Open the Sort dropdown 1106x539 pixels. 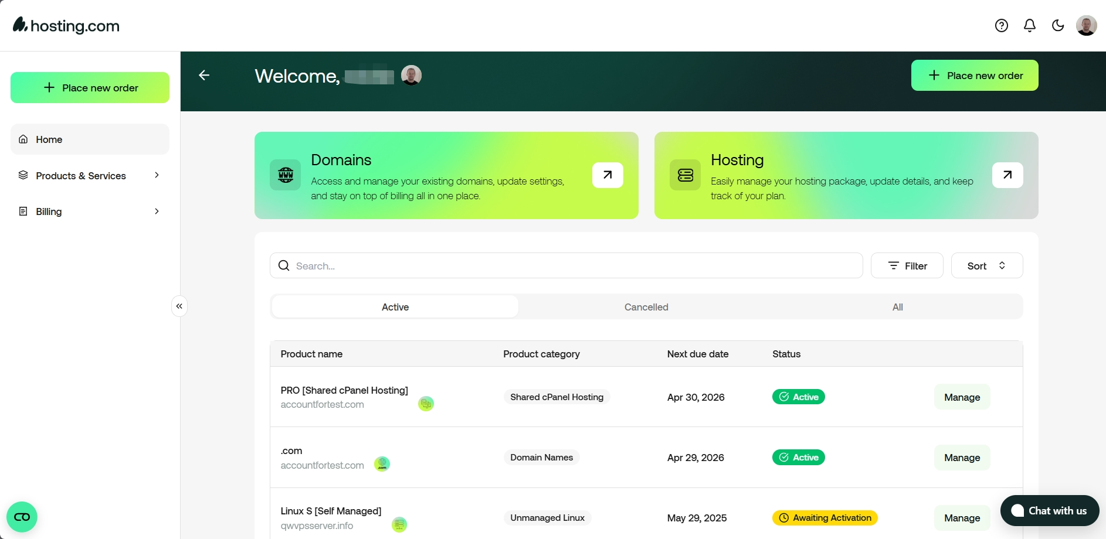tap(987, 266)
